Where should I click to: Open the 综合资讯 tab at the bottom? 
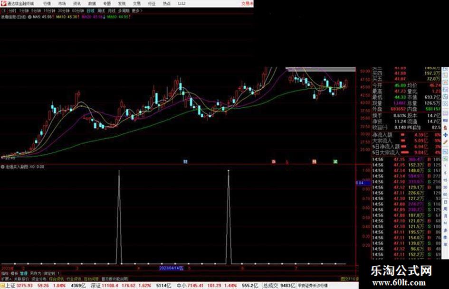(x=57, y=279)
